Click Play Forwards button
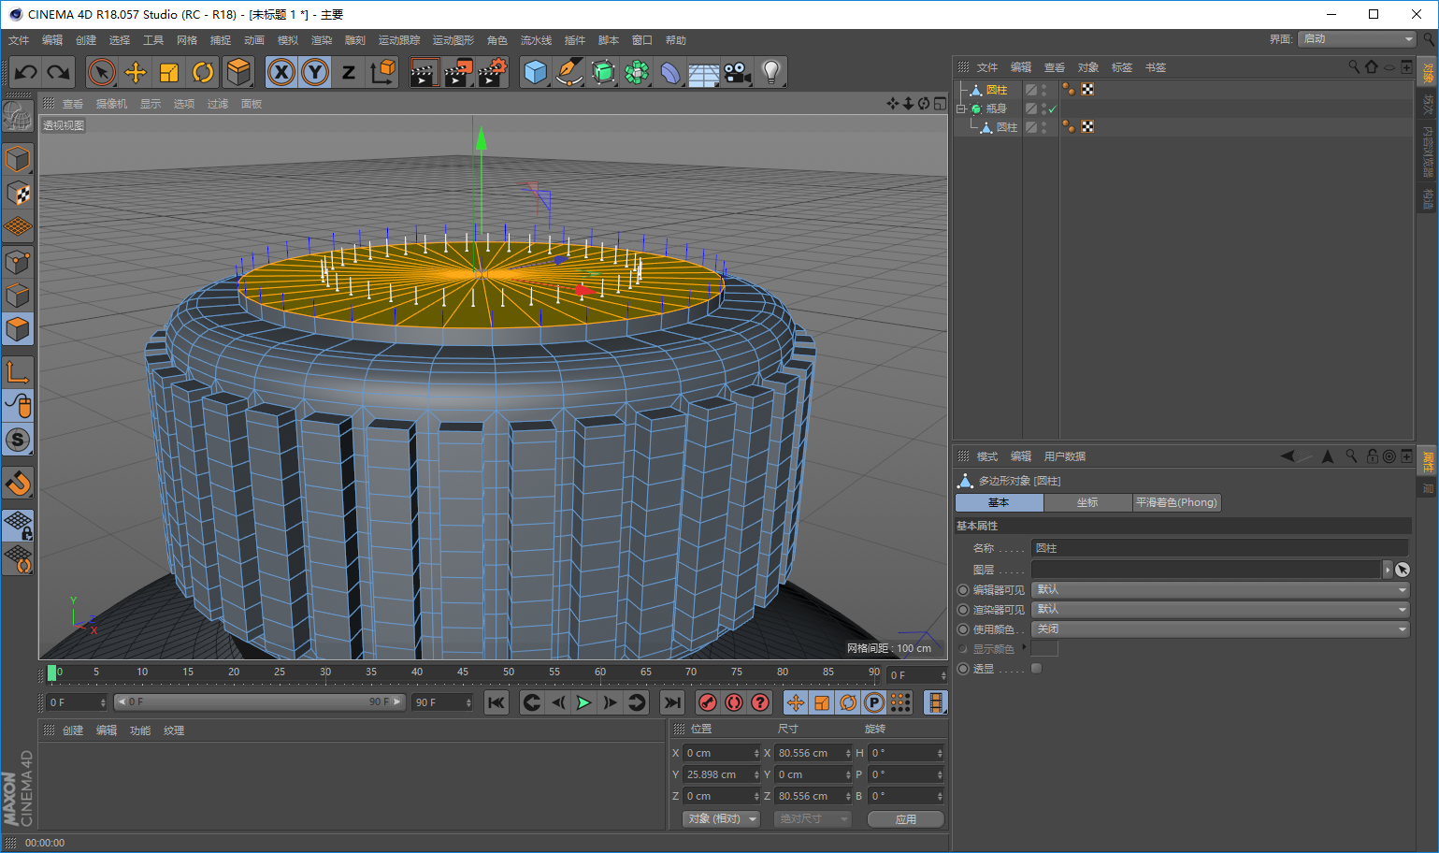Image resolution: width=1439 pixels, height=853 pixels. tap(584, 702)
